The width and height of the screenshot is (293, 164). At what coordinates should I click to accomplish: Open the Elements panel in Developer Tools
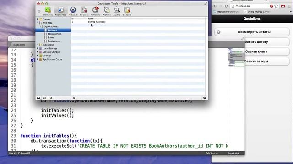point(48,11)
